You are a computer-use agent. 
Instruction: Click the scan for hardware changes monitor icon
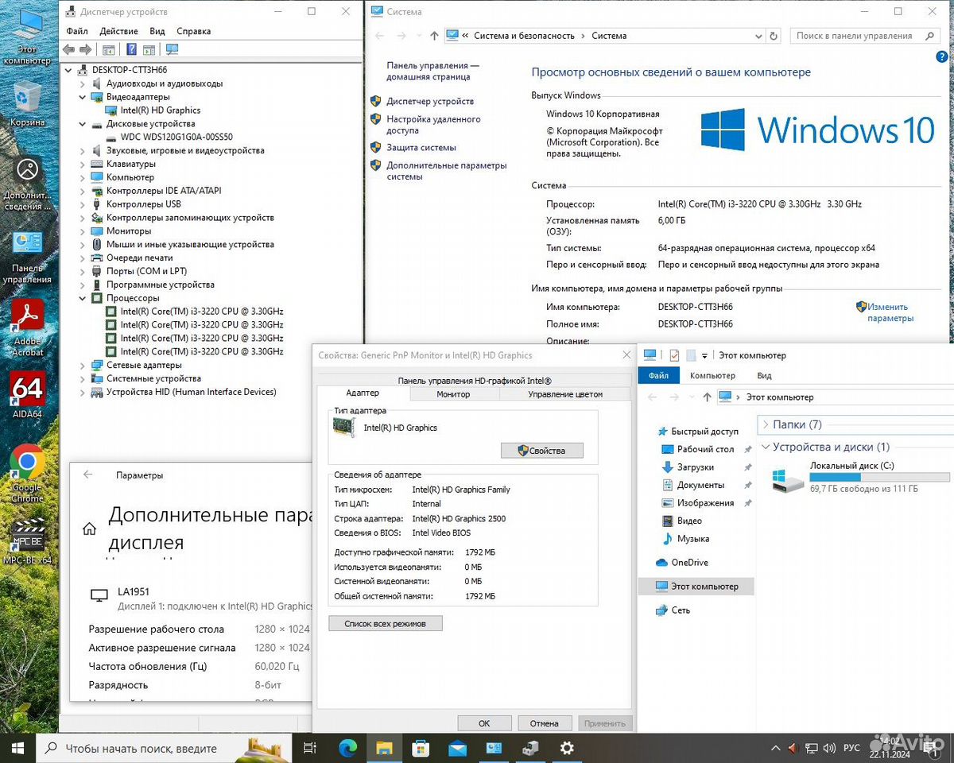pyautogui.click(x=172, y=49)
